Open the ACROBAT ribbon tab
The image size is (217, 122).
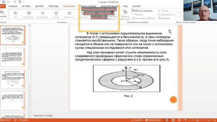[137, 6]
